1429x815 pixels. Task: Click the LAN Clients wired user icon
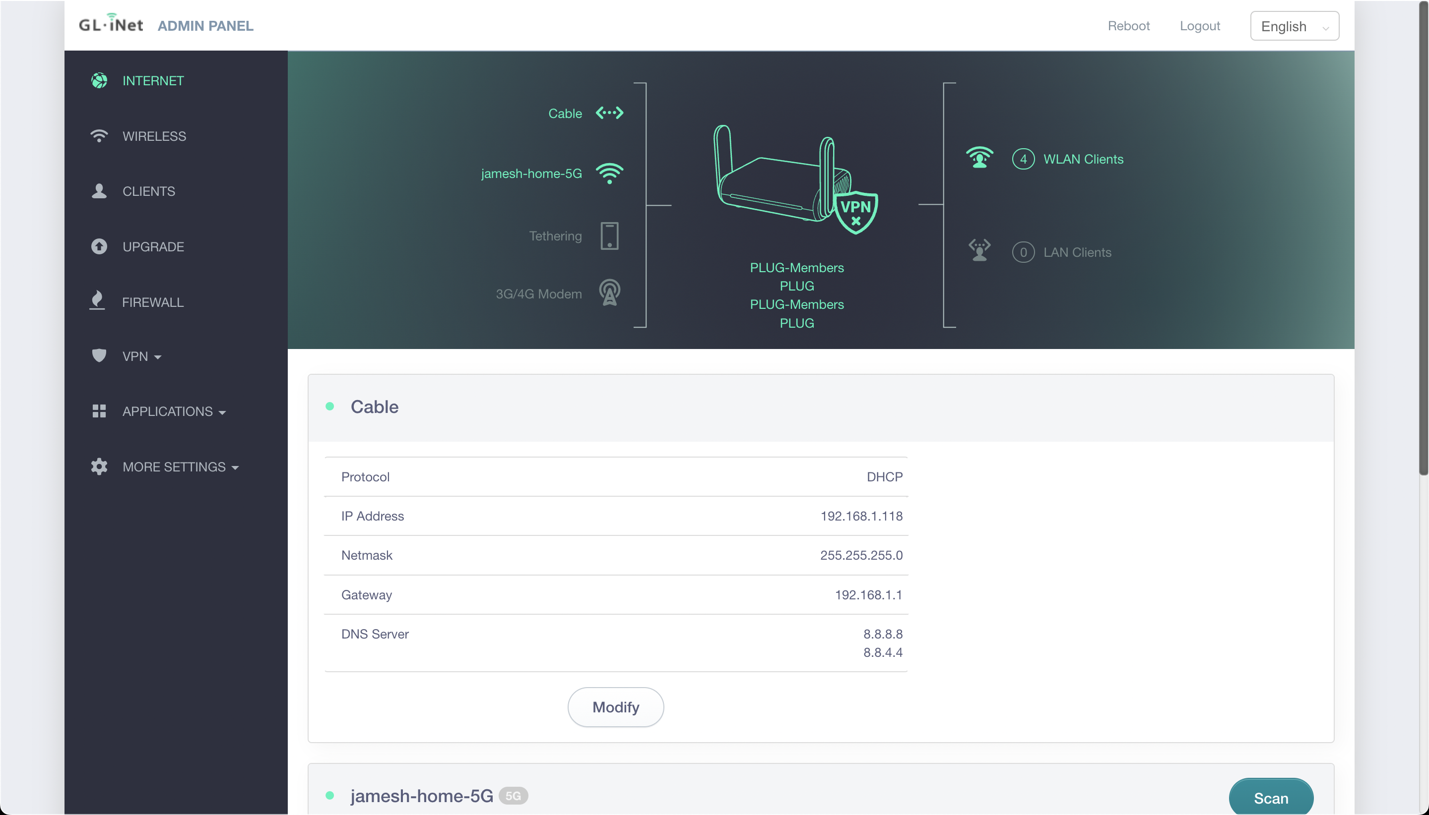pyautogui.click(x=979, y=250)
